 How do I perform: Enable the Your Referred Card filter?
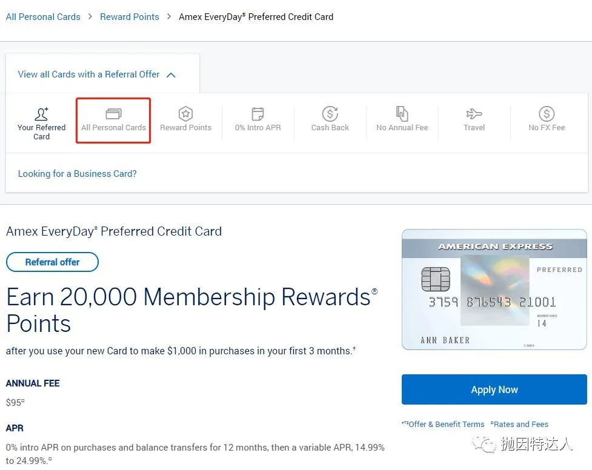pos(41,121)
